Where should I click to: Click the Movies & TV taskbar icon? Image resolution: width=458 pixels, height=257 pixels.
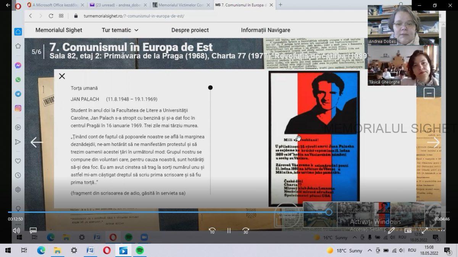coord(123,250)
